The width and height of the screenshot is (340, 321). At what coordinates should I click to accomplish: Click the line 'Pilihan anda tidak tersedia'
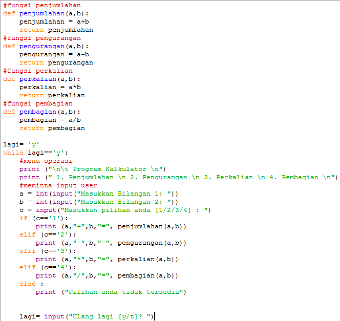point(111,292)
